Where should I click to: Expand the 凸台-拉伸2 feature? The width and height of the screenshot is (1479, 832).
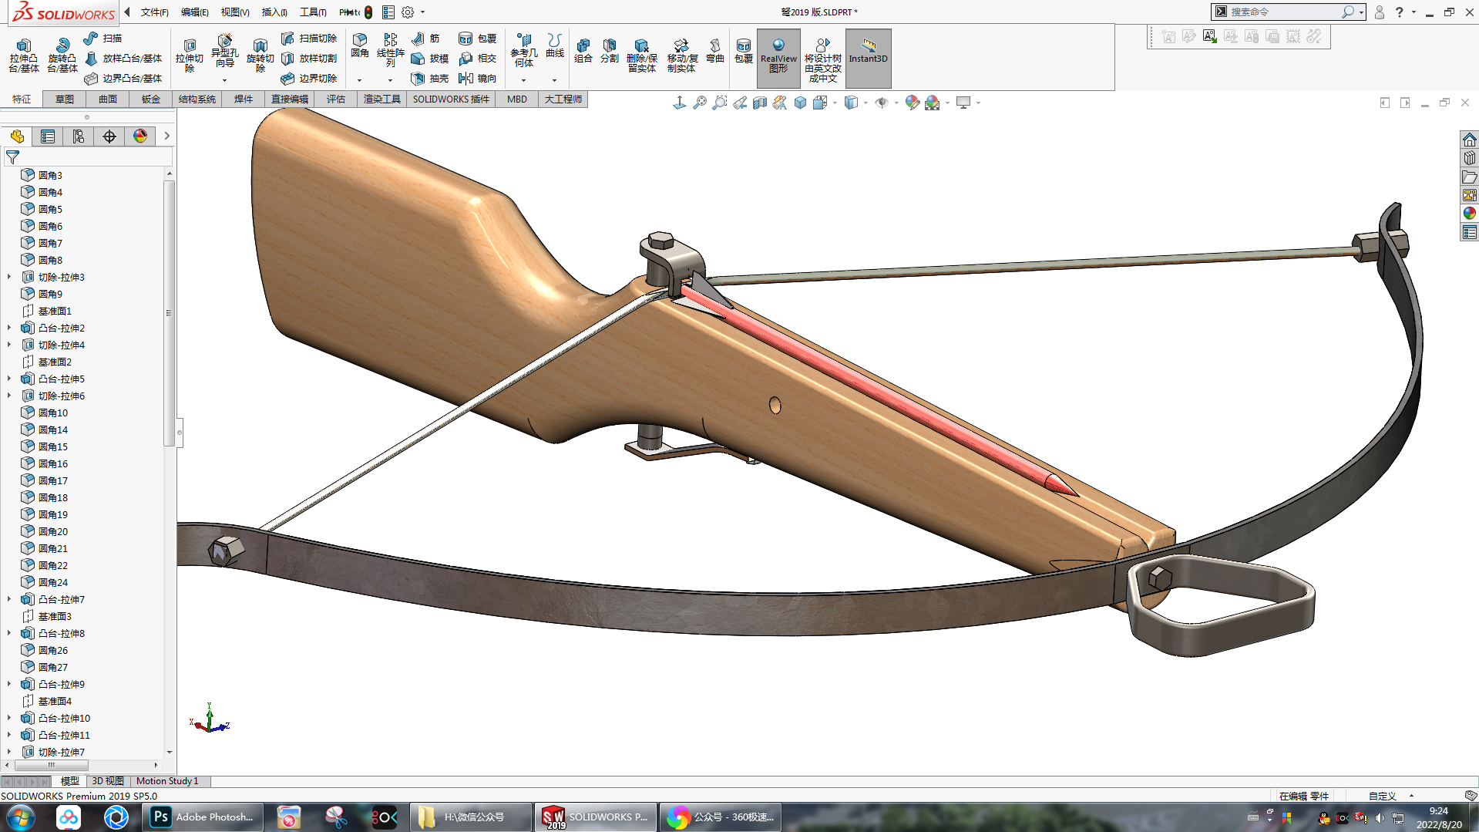9,327
